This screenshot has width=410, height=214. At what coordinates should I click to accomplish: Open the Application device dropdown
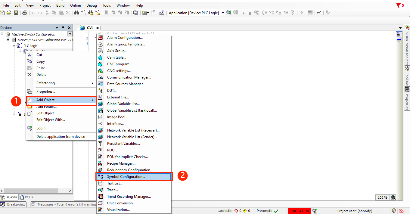coord(223,13)
